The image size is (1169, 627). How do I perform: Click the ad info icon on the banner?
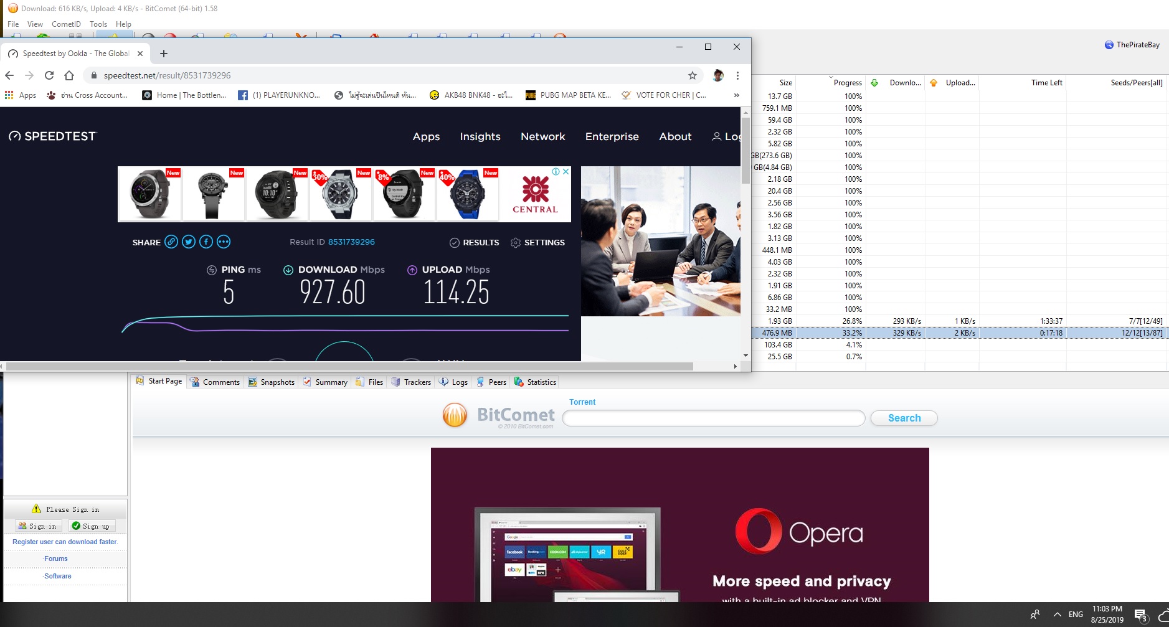[x=556, y=171]
